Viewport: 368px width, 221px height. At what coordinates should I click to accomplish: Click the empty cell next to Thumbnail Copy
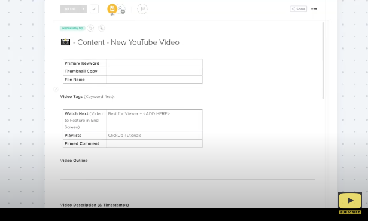154,71
